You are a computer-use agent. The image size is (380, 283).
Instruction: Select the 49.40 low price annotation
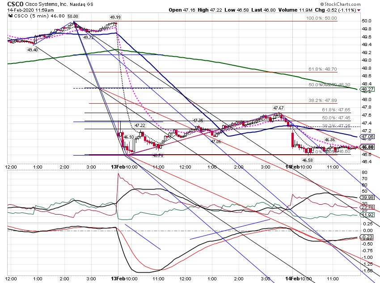tap(33, 50)
